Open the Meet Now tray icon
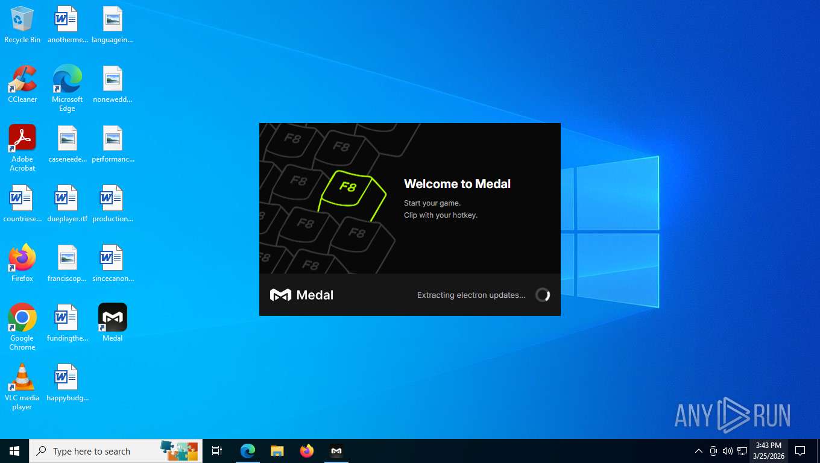This screenshot has height=463, width=820. [713, 451]
